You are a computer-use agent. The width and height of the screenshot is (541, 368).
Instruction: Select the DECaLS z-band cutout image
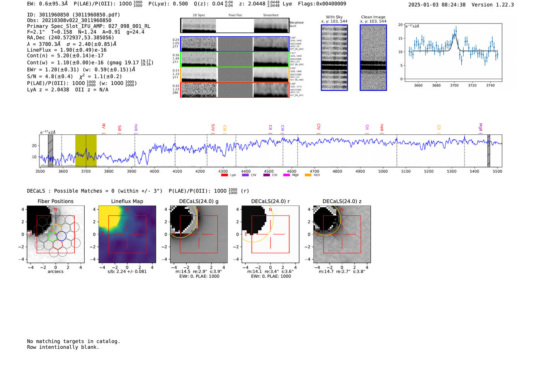[342, 234]
